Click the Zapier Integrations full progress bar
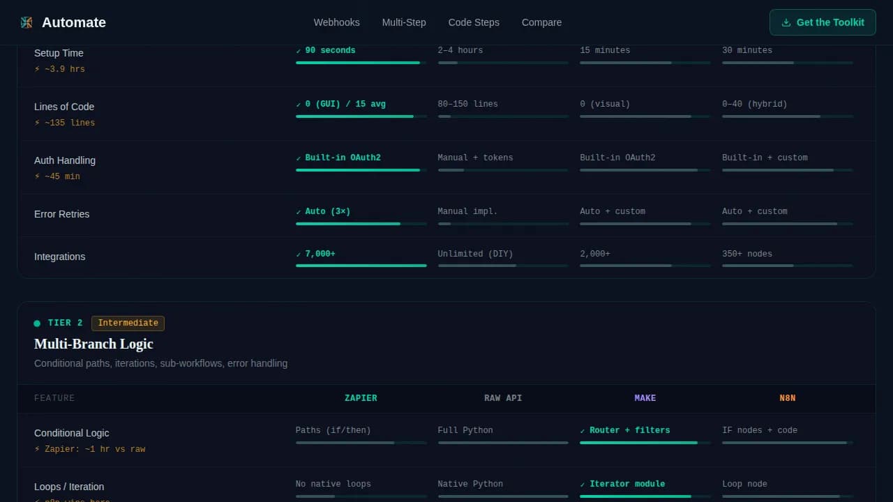893x502 pixels. [361, 266]
